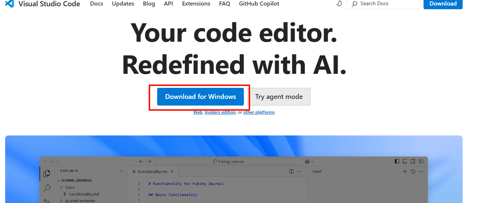The image size is (487, 203).
Task: Toggle the dark theme moon icon
Action: click(x=339, y=4)
